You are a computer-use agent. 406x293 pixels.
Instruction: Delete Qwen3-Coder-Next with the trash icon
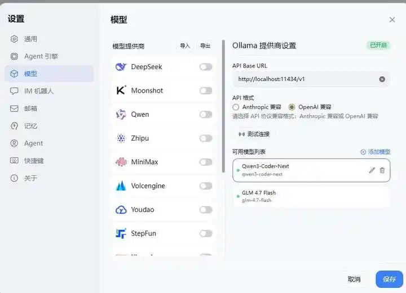(x=382, y=170)
